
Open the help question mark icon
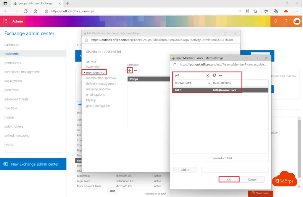coord(286,21)
